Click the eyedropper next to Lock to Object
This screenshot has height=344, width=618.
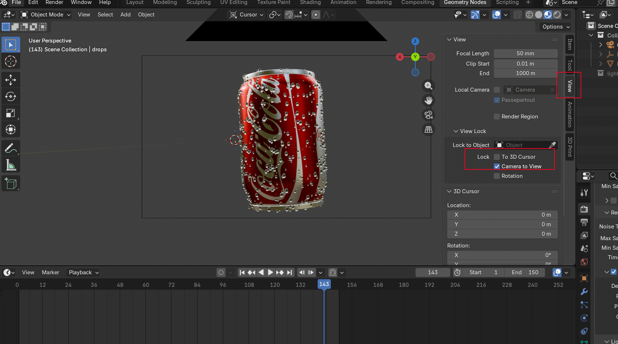[552, 145]
